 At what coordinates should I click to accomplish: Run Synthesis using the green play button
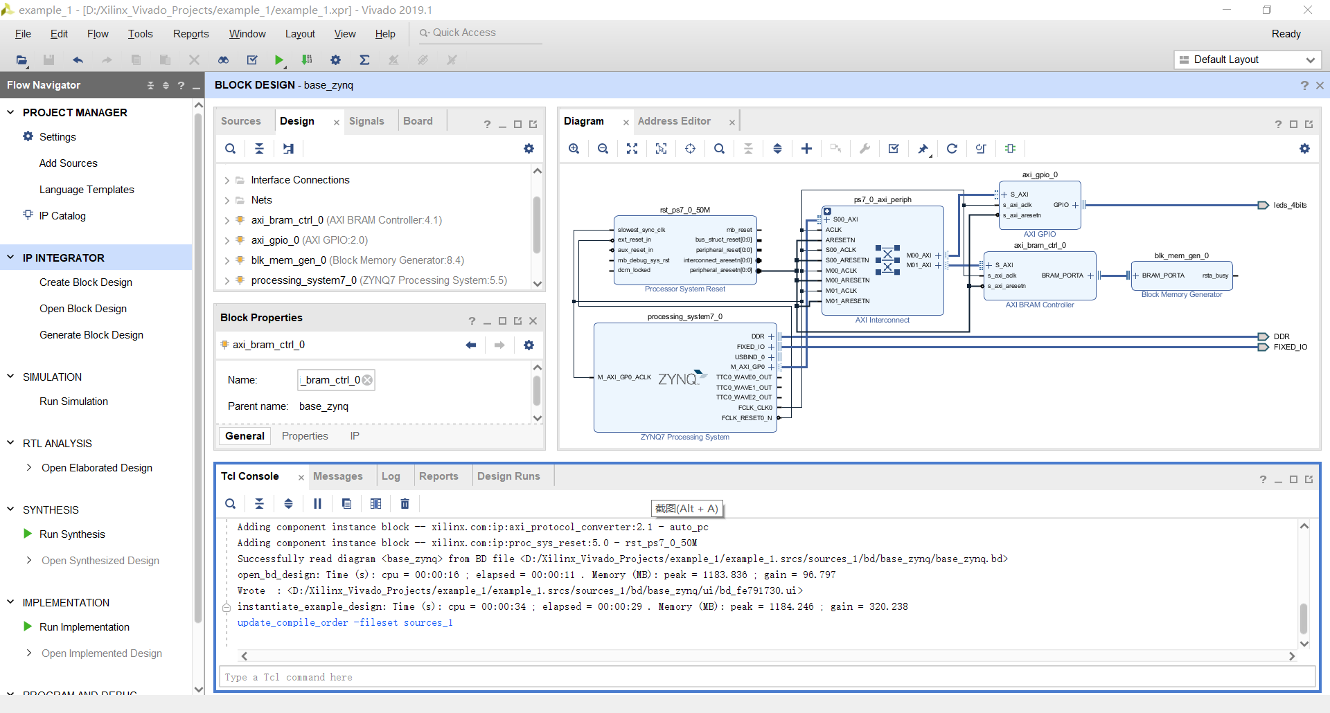[x=280, y=60]
